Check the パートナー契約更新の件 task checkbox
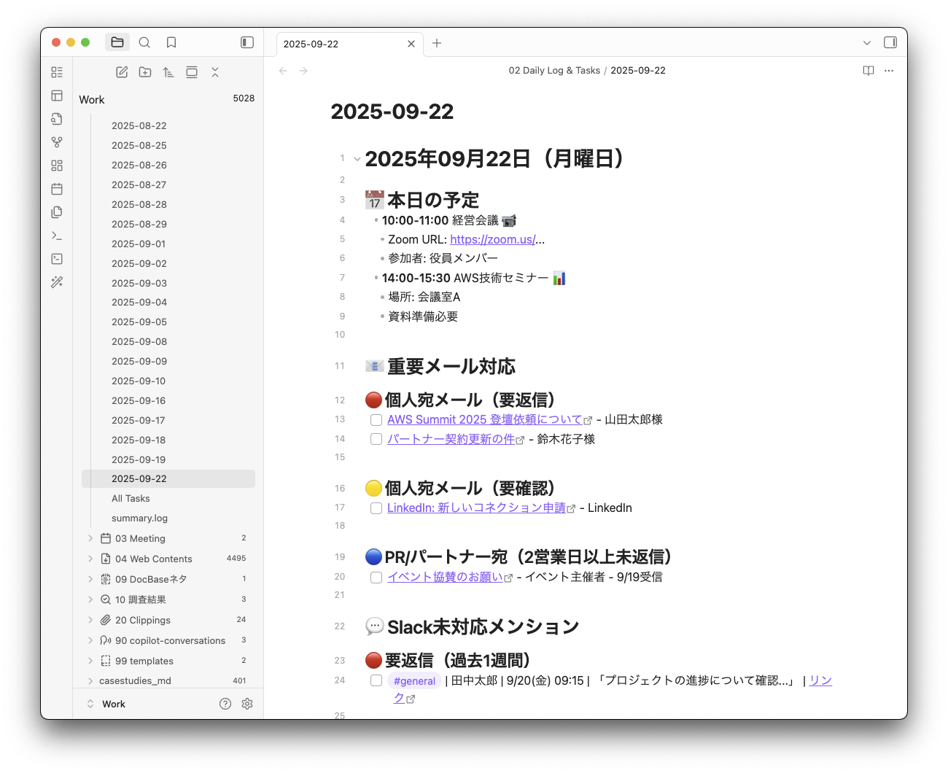Screen dimensions: 948x773 [376, 439]
